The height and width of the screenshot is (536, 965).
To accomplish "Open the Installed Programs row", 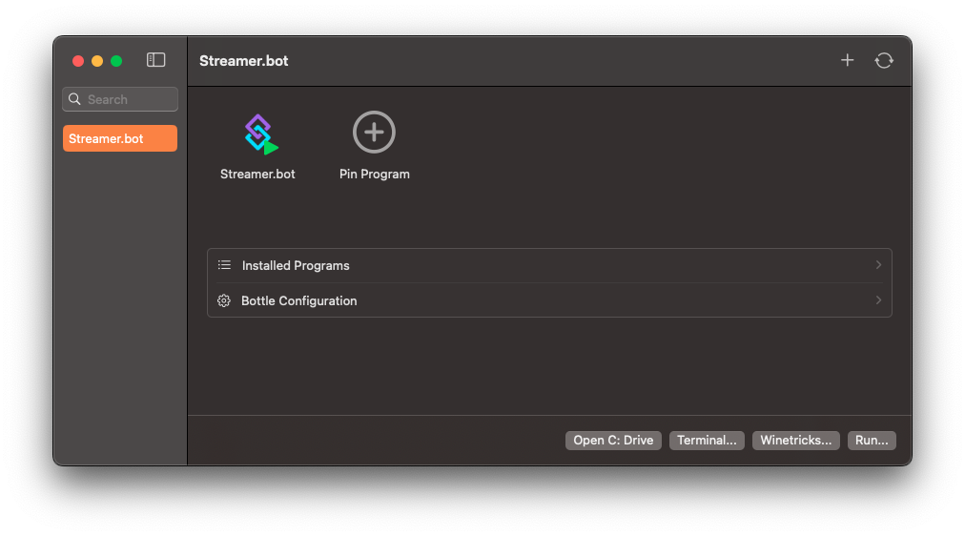I will pyautogui.click(x=548, y=265).
